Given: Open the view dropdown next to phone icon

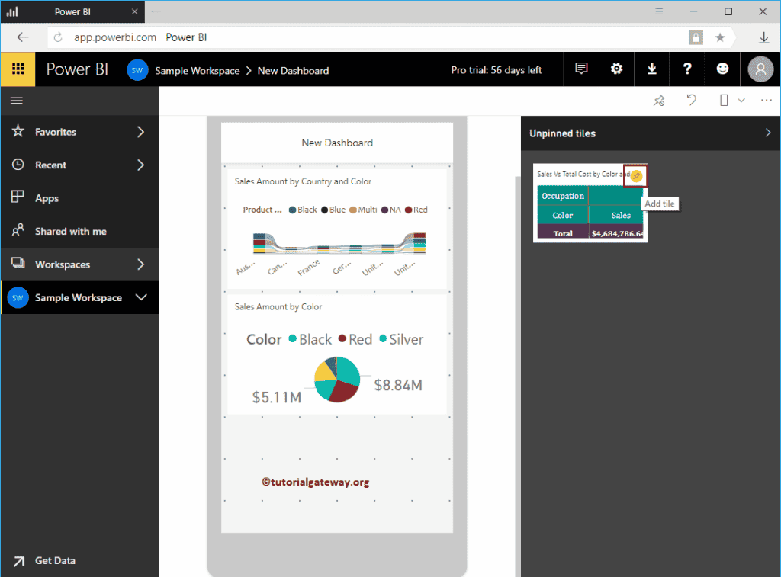Looking at the screenshot, I should click(x=741, y=101).
